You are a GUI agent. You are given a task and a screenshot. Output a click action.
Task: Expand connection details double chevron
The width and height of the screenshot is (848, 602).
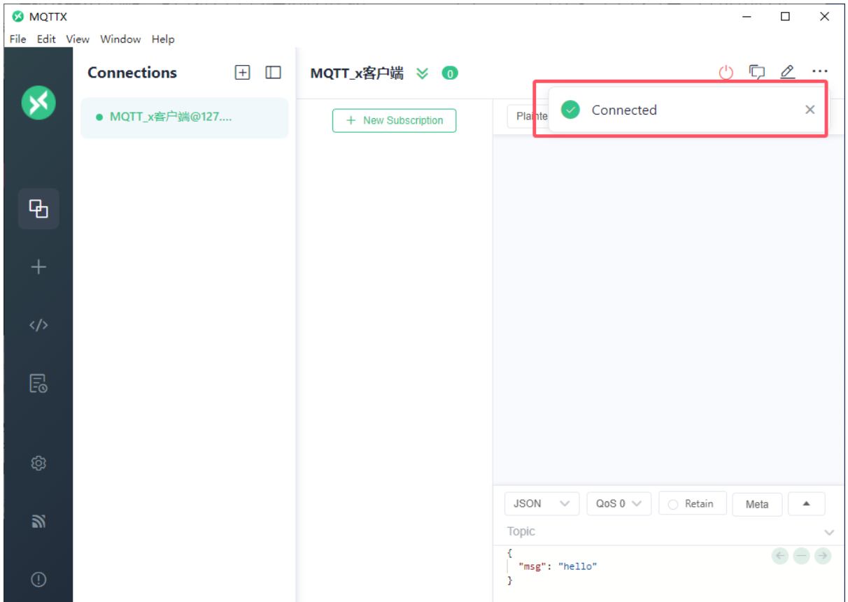click(422, 73)
